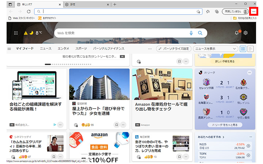Viewport: 263px width, 164px height.
Task: Open notifications bell icon
Action: 237,33
